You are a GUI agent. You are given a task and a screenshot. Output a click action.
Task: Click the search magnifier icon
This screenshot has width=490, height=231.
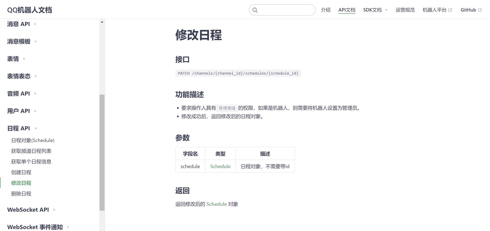[x=255, y=10]
